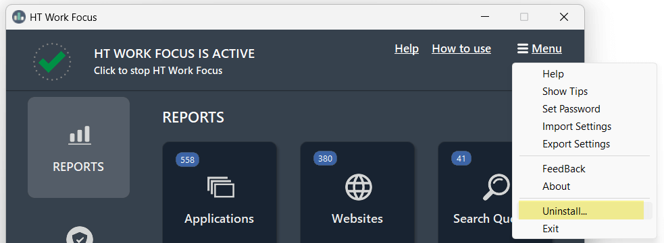Click the 41 count badge
This screenshot has height=243, width=664.
(x=461, y=159)
